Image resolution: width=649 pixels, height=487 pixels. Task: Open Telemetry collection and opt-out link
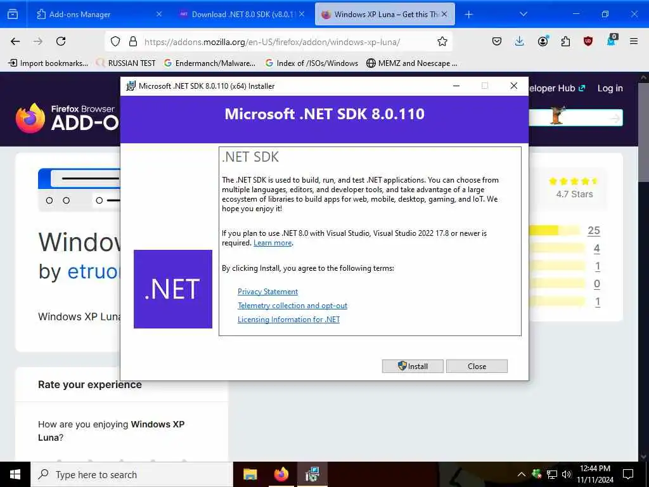tap(292, 306)
